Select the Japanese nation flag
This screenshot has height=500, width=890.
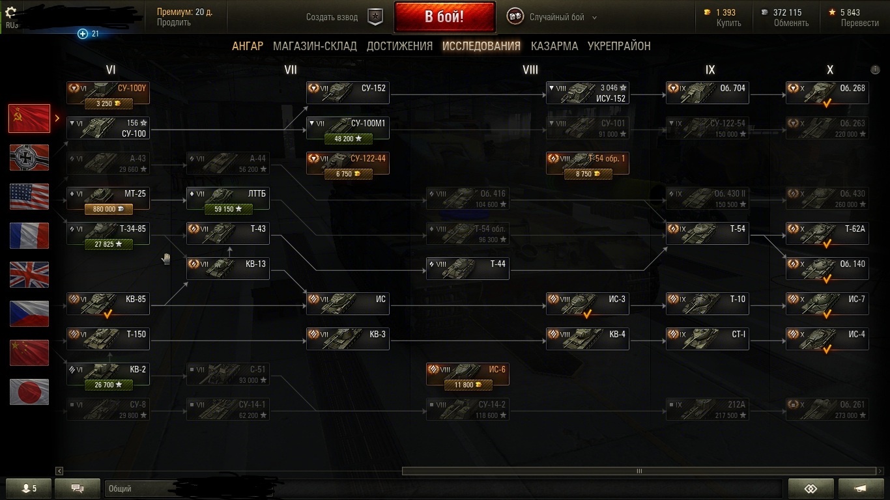point(29,392)
